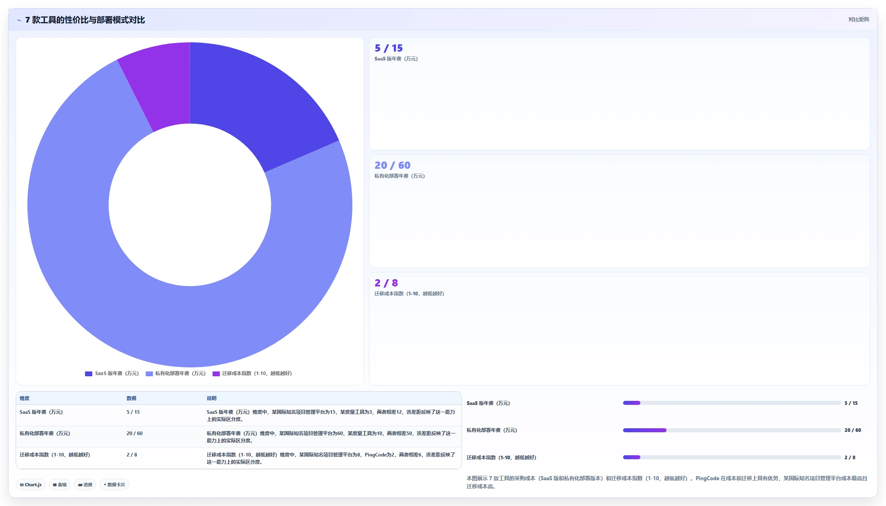
Task: Toggle the 迁移成本指数 legend item
Action: tap(252, 373)
